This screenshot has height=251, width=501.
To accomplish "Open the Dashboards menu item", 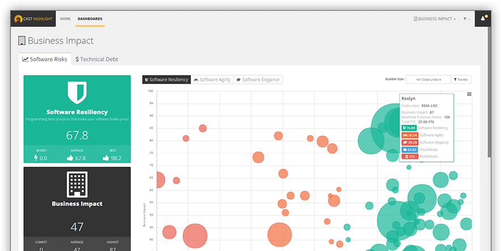I will 90,19.
